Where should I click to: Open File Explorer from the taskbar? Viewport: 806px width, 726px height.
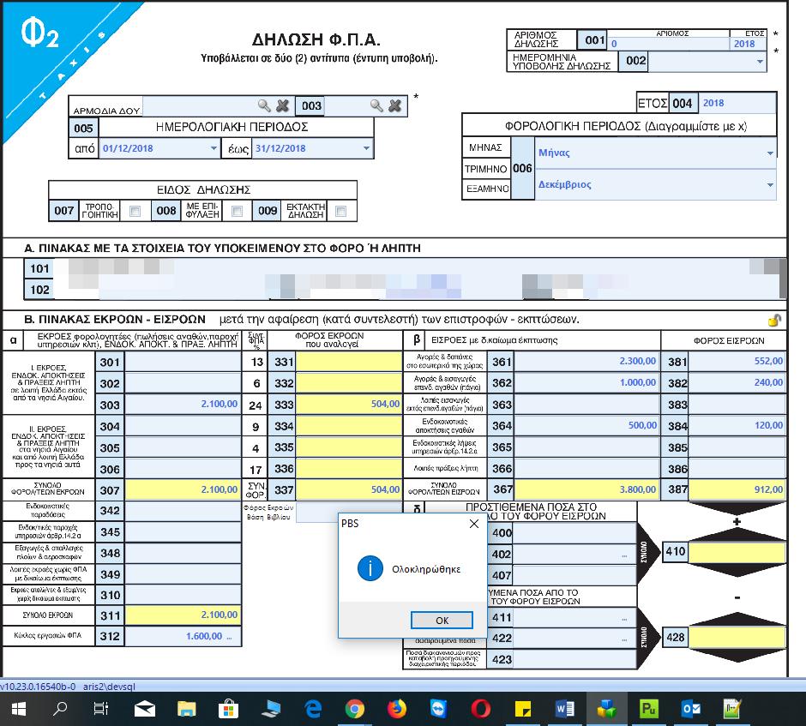click(187, 710)
